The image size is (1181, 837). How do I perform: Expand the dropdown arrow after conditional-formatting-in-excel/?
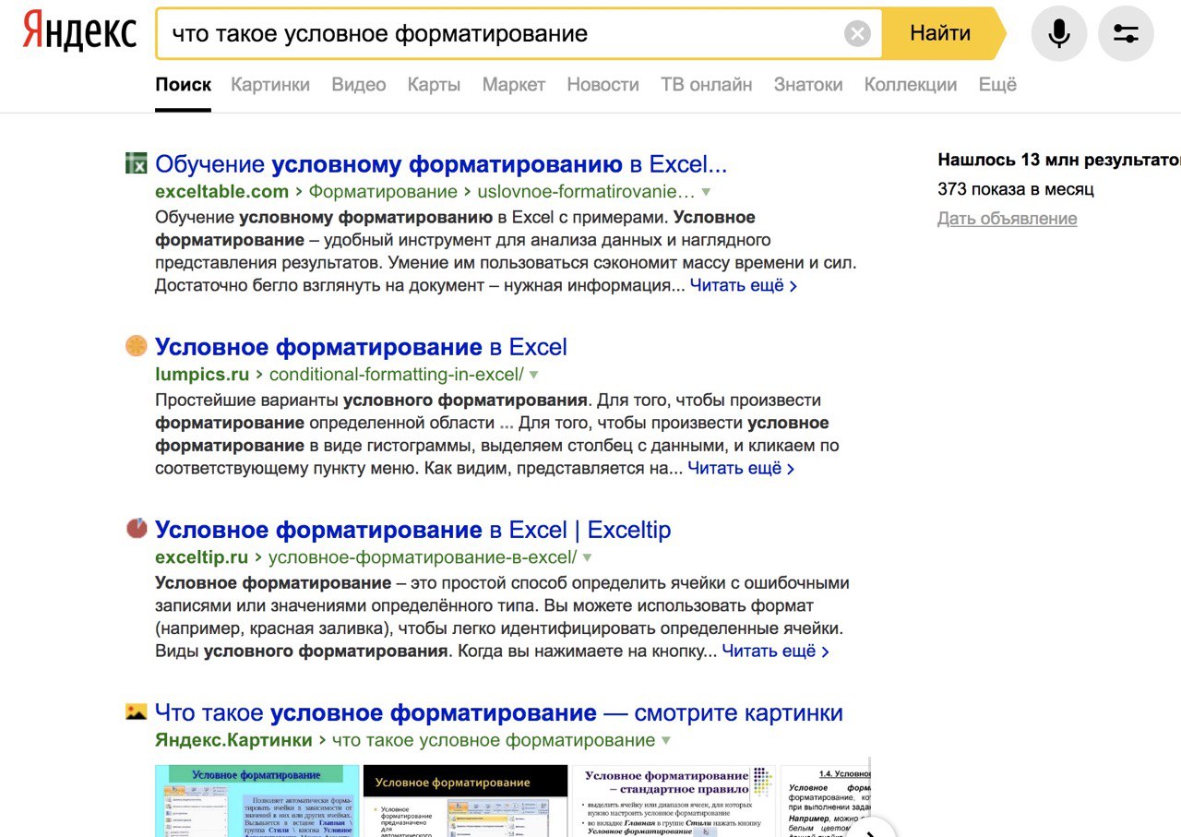[533, 376]
